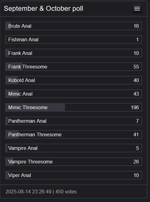Select the Pantherman Anal poll option
The height and width of the screenshot is (202, 150).
pyautogui.click(x=74, y=121)
